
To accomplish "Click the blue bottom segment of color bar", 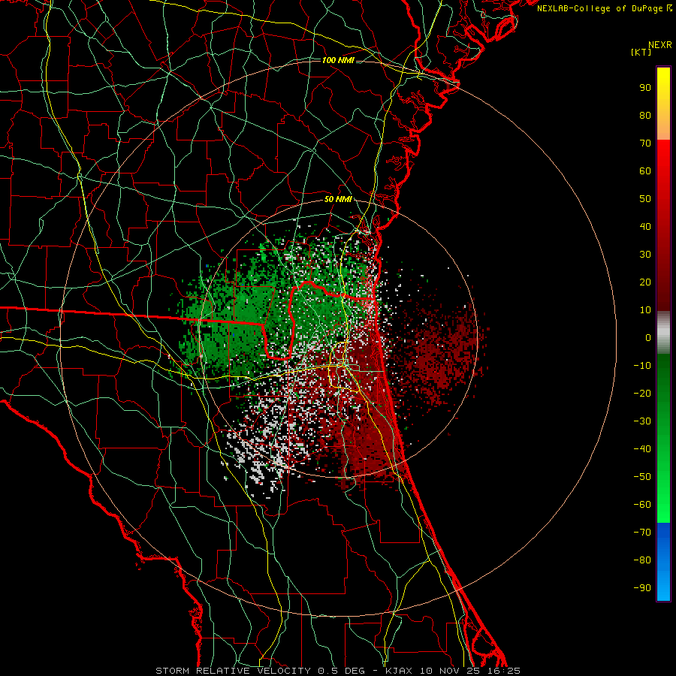I will pos(663,562).
